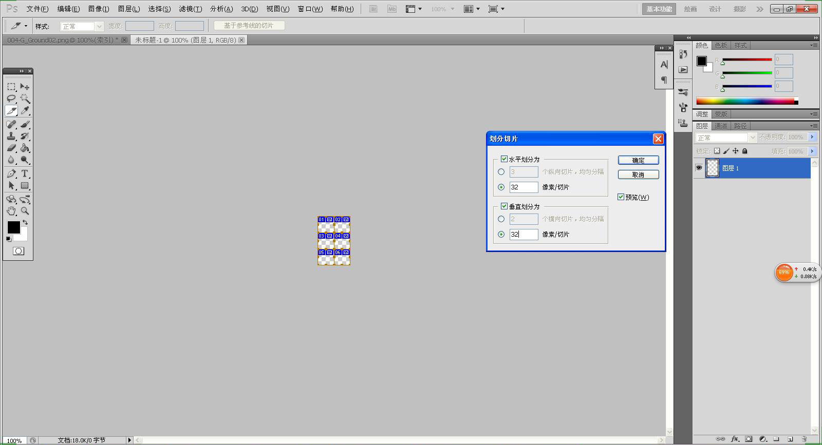822x445 pixels.
Task: Open the 样式 style dropdown in options bar
Action: (82, 26)
